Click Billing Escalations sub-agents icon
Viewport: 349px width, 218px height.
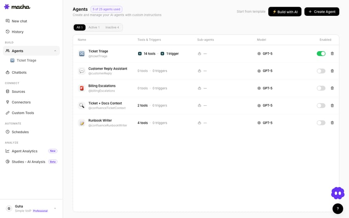(x=199, y=88)
